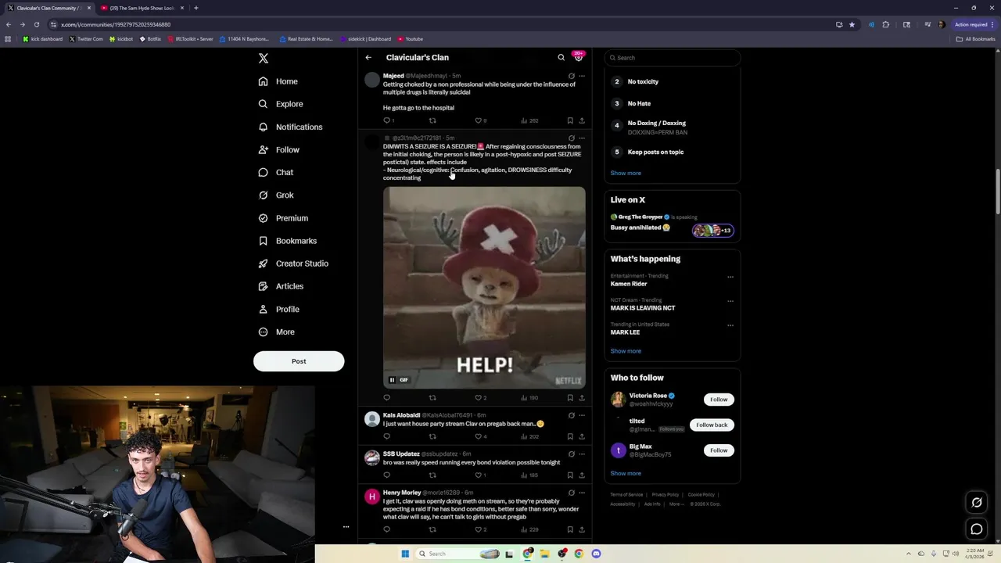Open the Home menu item
The height and width of the screenshot is (563, 1001).
278,81
